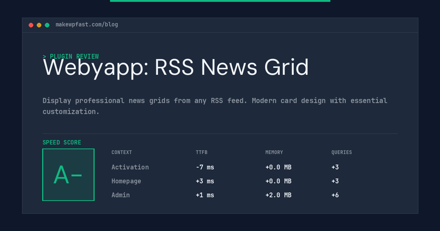Click the Homepage memory value '+0.0 MB'
This screenshot has height=231, width=440.
click(279, 181)
